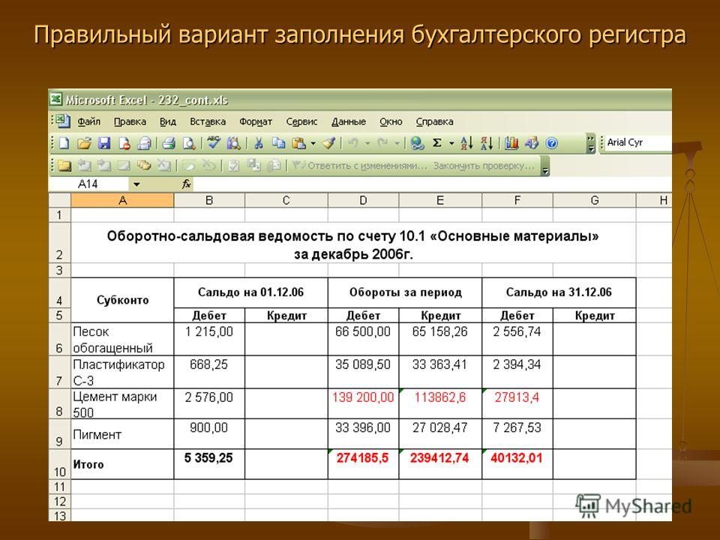Open the Research binoculars icon

pos(233,143)
